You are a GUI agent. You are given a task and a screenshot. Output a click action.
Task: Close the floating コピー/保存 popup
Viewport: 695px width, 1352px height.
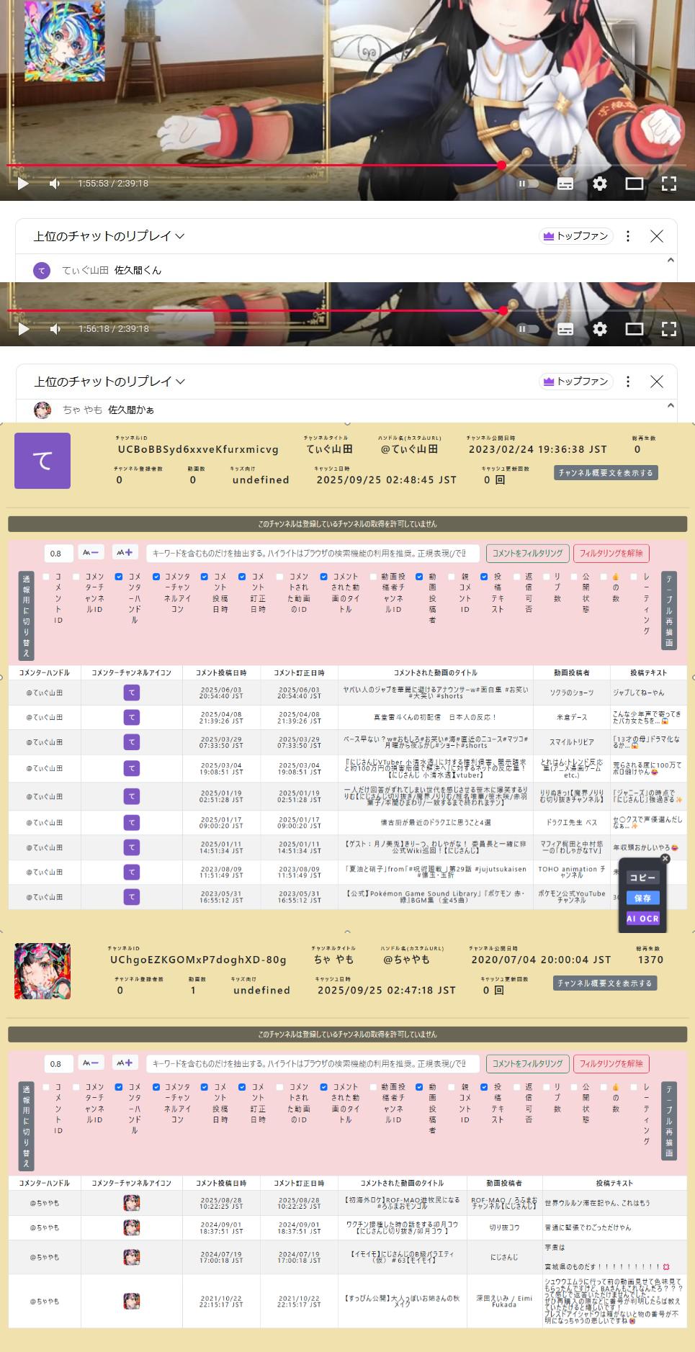pos(665,858)
